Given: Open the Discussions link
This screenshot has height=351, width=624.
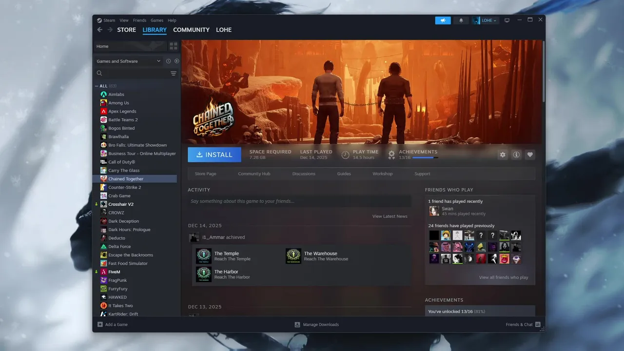Looking at the screenshot, I should tap(304, 174).
